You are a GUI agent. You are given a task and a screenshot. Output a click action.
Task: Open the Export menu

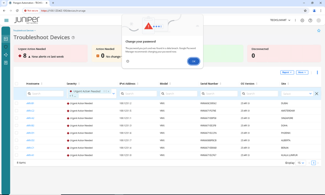tap(287, 72)
